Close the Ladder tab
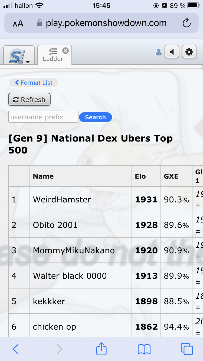The image size is (203, 361). 66,51
